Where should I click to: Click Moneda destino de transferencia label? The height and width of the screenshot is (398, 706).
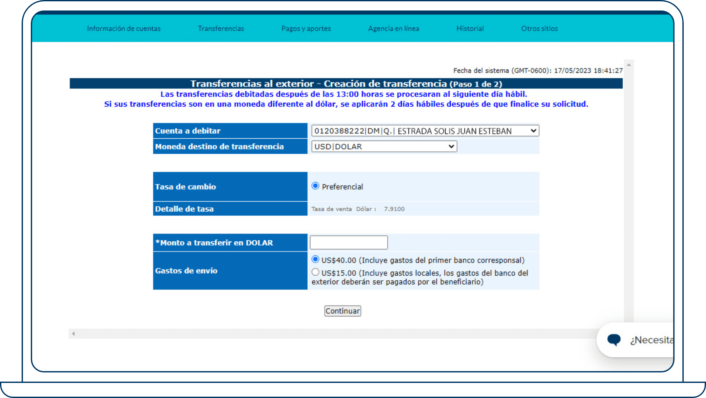tap(219, 147)
